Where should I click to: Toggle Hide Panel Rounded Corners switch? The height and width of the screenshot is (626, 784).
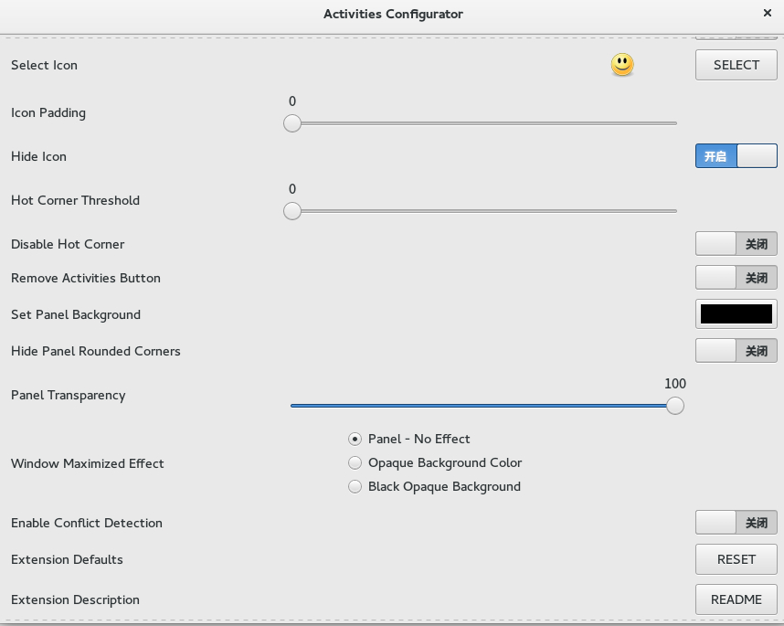[736, 351]
